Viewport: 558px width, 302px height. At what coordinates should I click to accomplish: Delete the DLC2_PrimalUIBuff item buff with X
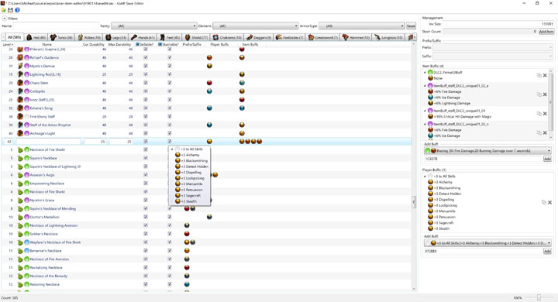[545, 75]
